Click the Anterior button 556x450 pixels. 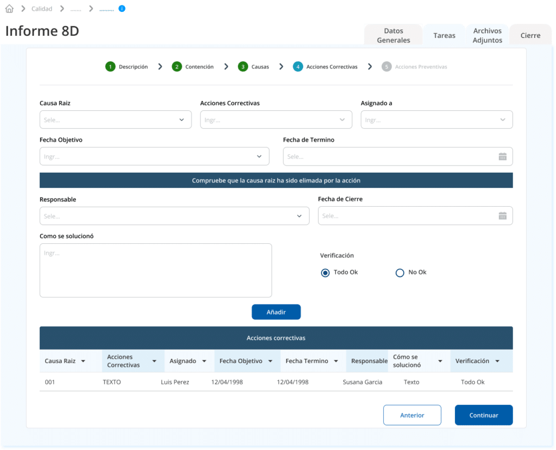(x=412, y=415)
